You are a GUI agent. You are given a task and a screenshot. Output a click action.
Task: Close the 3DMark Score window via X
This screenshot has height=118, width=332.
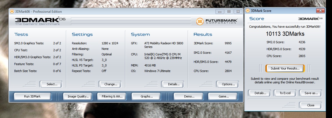coord(320,11)
